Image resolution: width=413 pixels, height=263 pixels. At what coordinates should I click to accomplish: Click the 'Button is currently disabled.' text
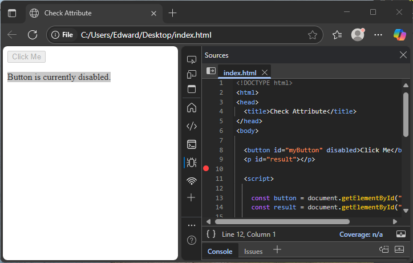[59, 77]
